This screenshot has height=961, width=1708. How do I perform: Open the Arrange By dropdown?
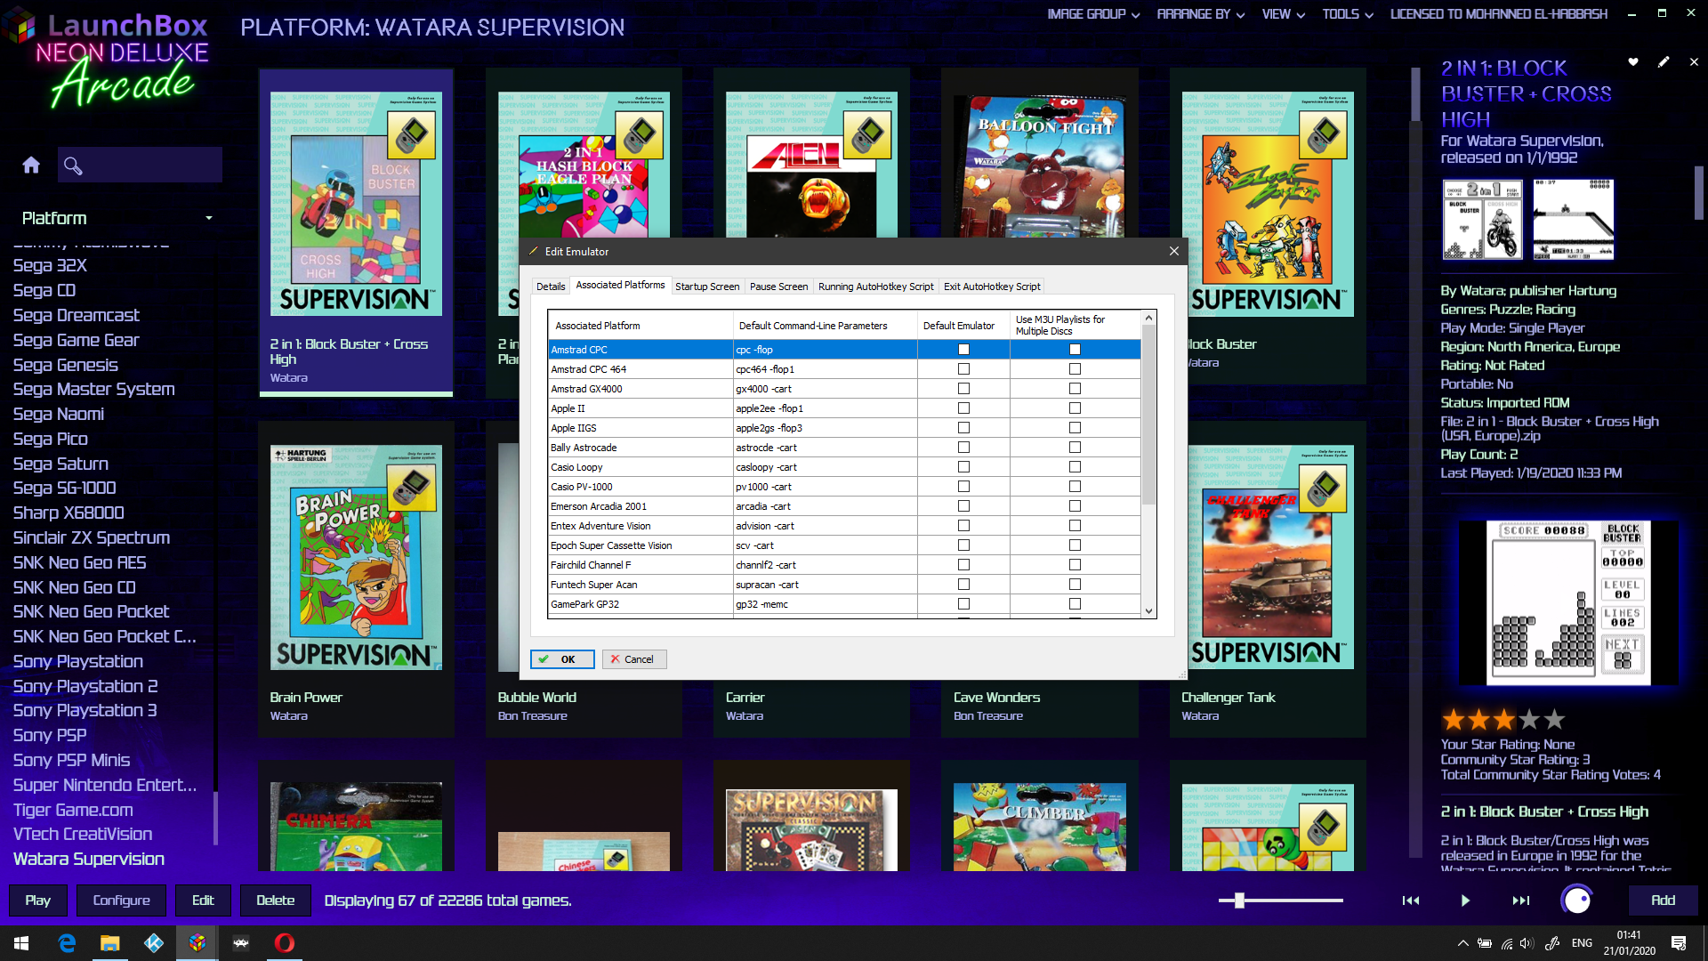[x=1200, y=14]
